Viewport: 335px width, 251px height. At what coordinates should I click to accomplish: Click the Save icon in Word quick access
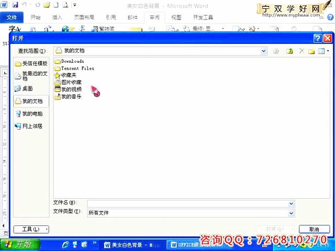coord(15,5)
